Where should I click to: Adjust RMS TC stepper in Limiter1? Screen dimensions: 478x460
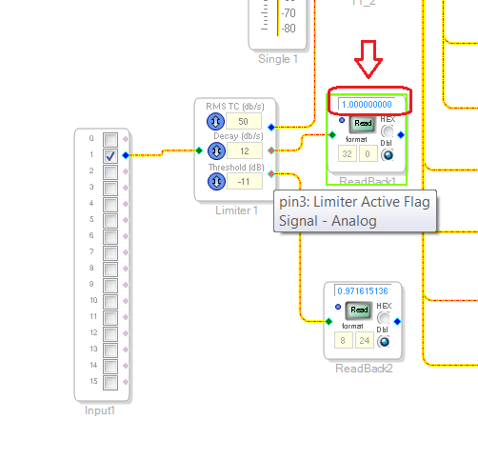point(215,122)
